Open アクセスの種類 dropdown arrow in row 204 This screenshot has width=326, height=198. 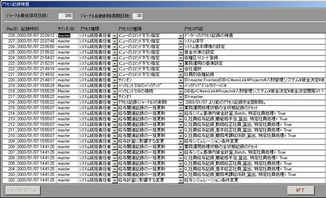point(180,169)
